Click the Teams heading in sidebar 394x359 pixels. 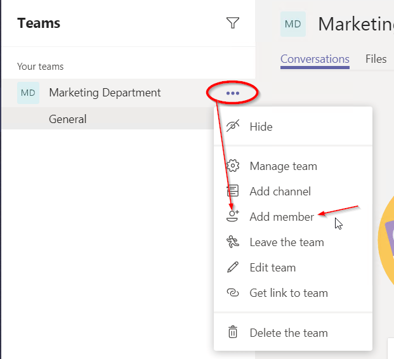(x=39, y=23)
